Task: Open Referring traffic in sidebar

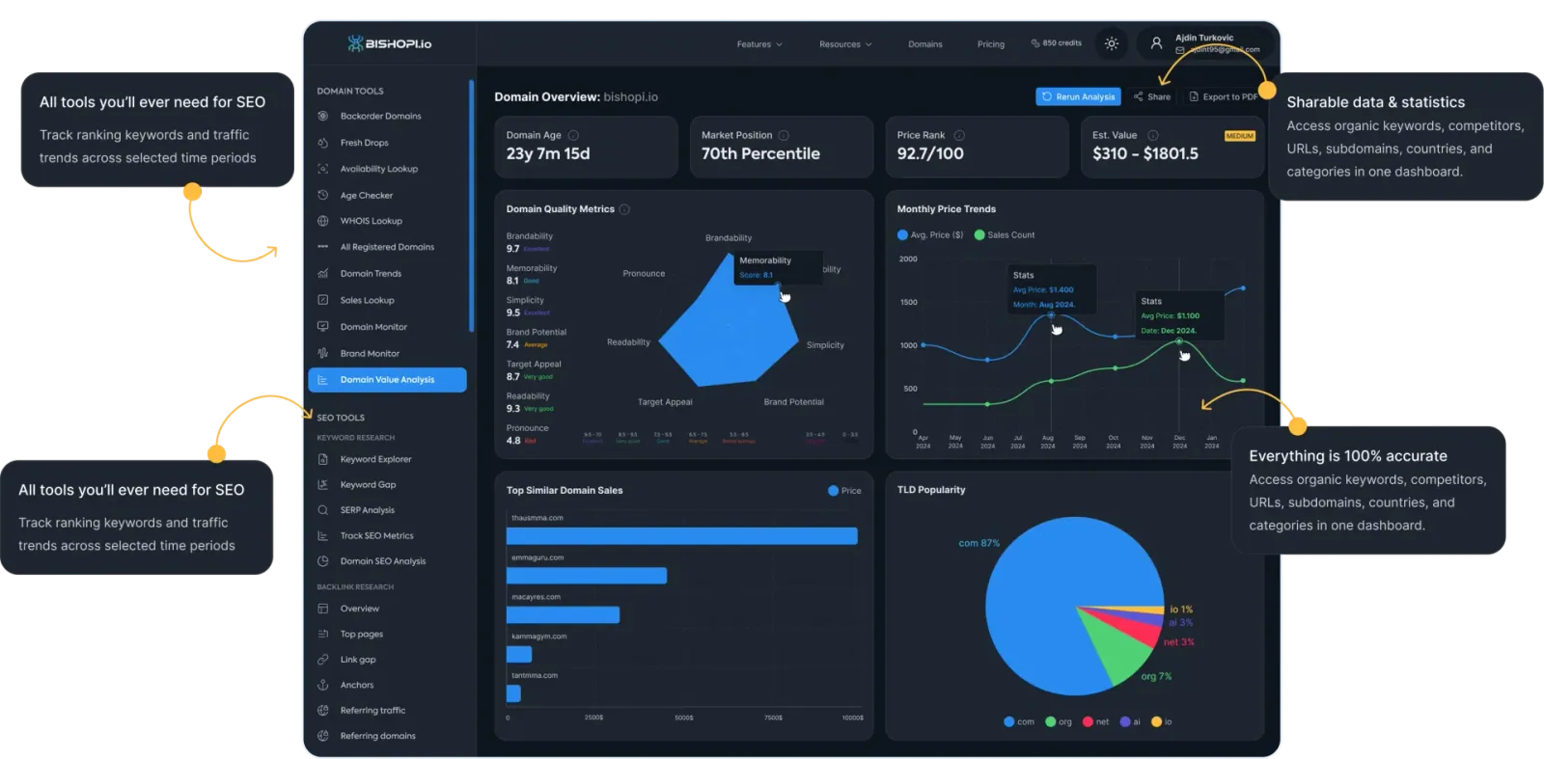Action: point(372,711)
